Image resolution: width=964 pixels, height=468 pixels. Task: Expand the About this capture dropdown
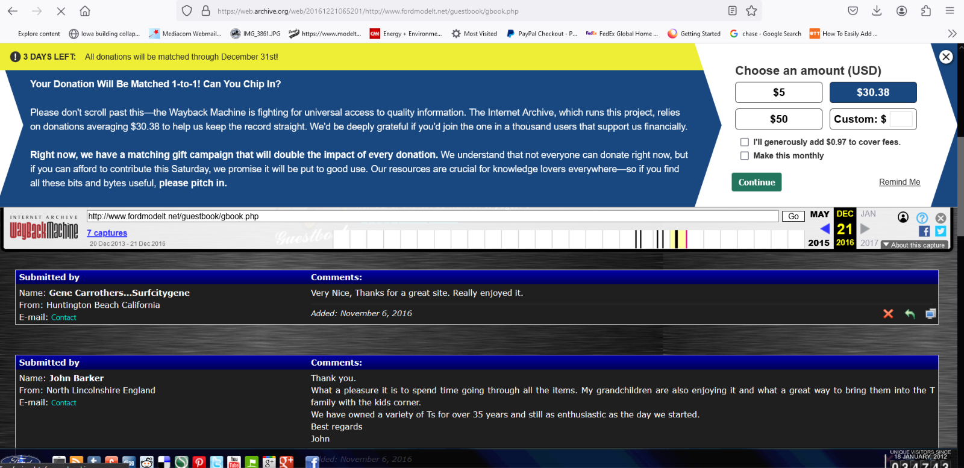[914, 245]
